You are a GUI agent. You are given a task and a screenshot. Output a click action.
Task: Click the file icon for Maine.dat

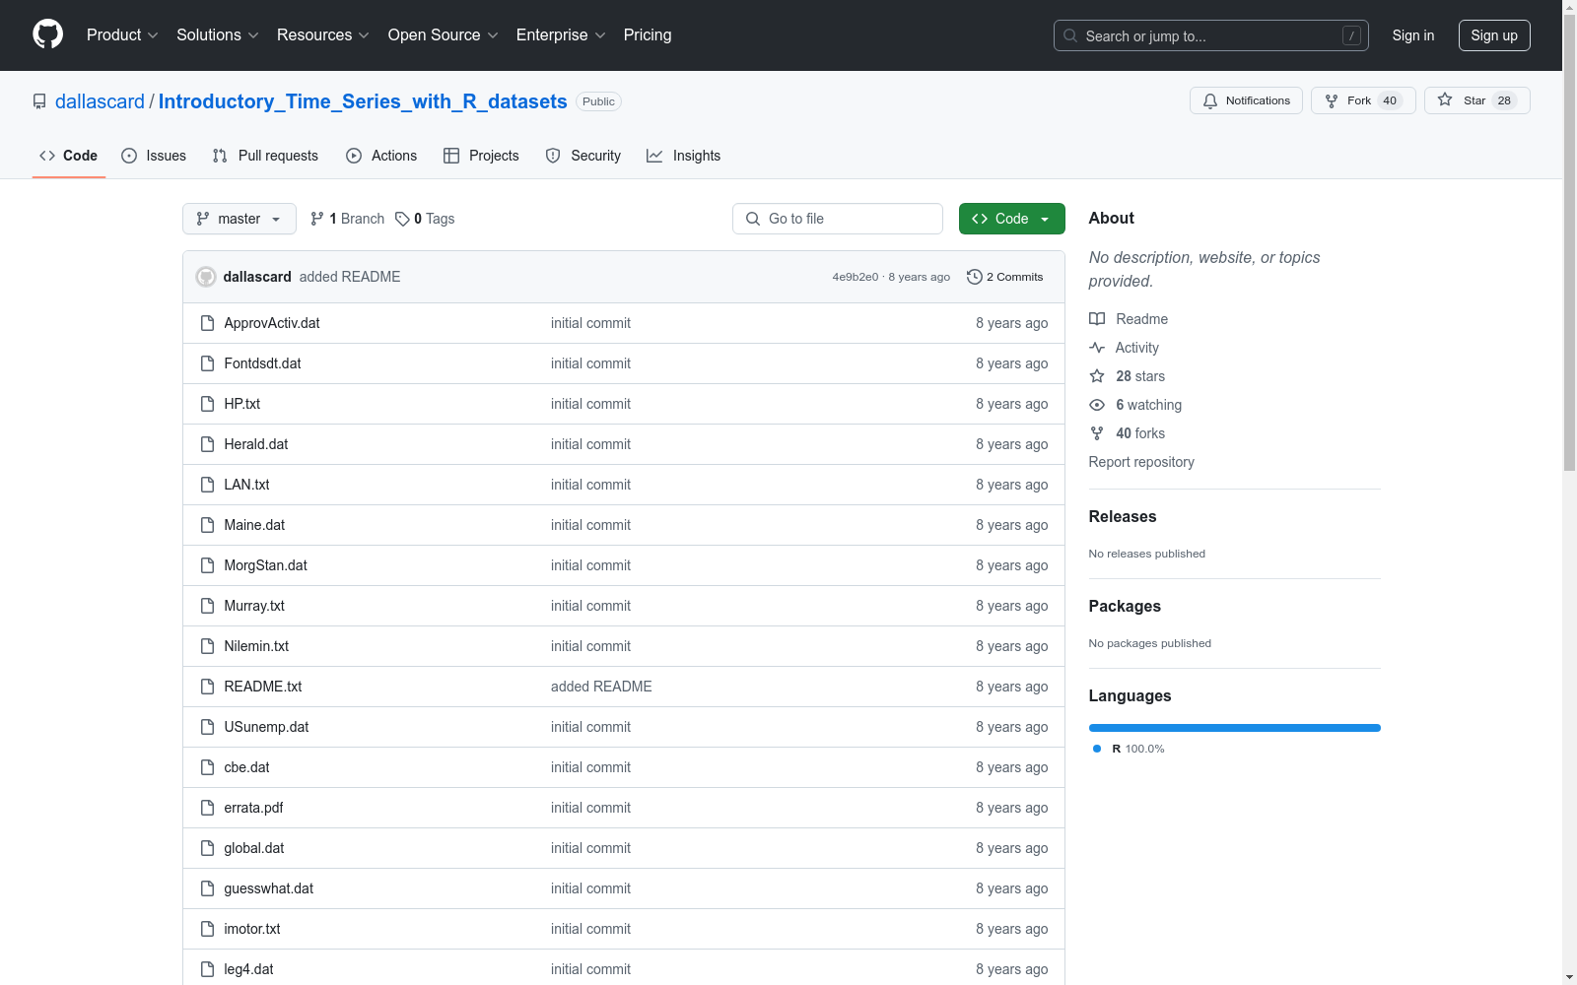tap(207, 525)
